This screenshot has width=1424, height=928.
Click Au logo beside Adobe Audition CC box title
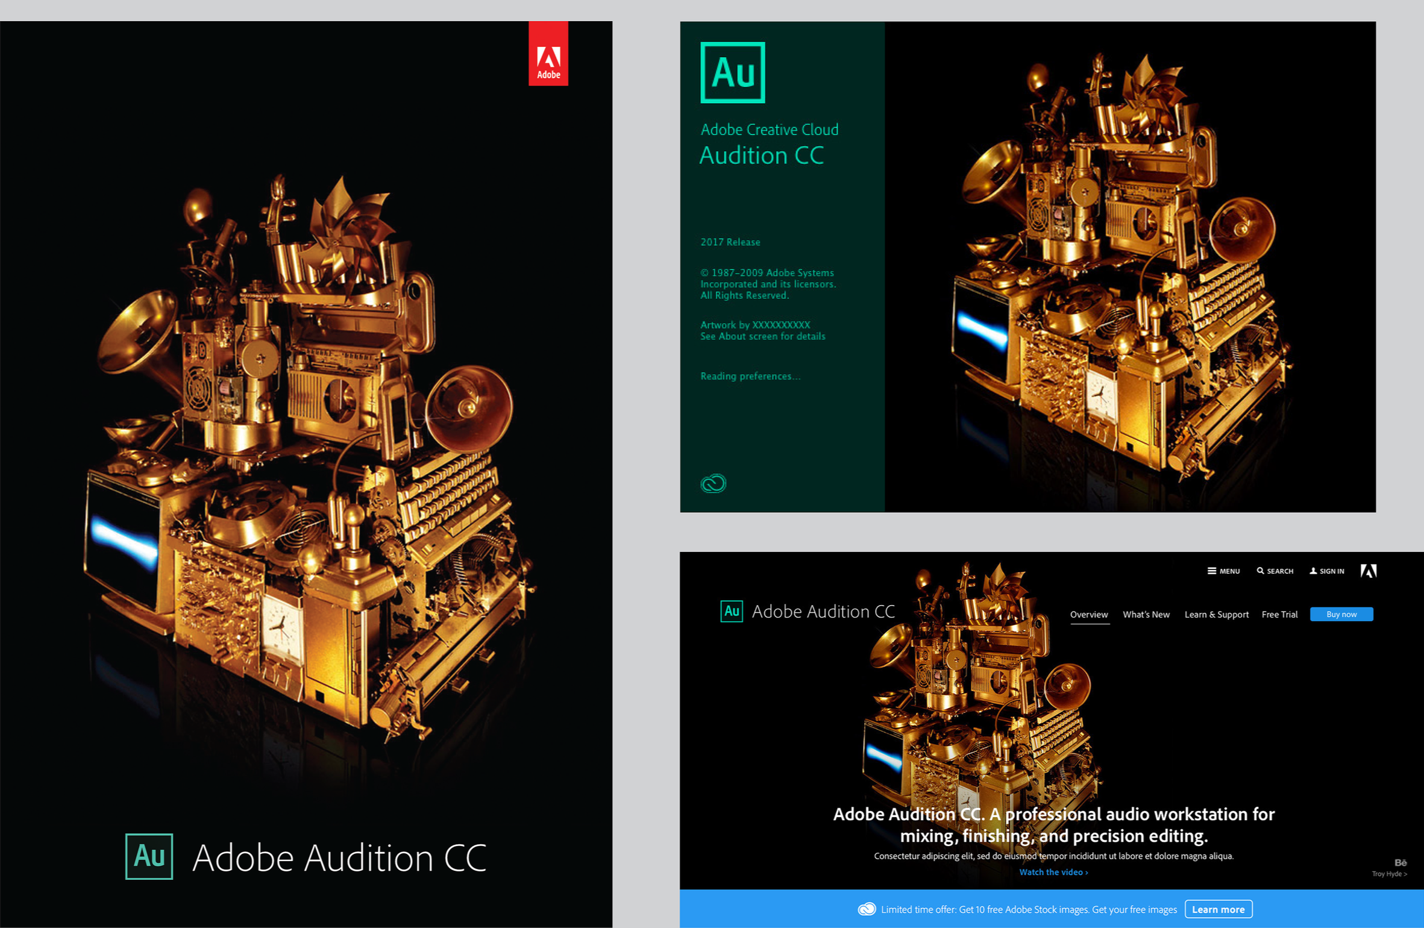pos(149,856)
